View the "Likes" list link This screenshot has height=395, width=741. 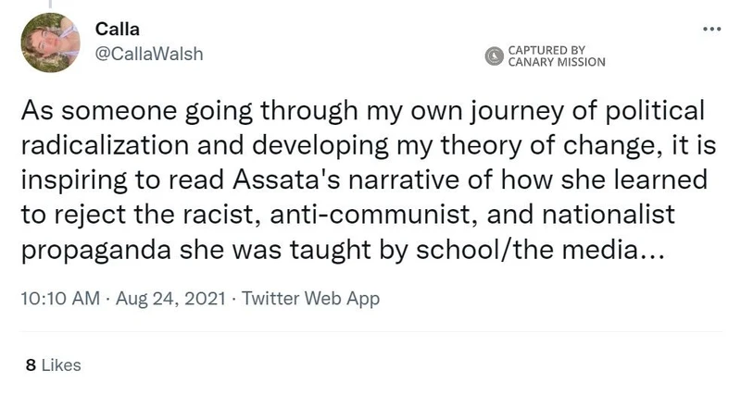tap(60, 365)
